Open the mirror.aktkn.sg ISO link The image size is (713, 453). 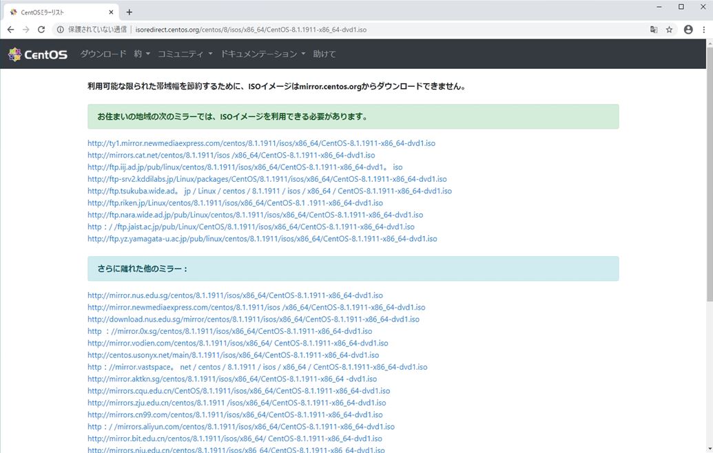[x=232, y=379]
